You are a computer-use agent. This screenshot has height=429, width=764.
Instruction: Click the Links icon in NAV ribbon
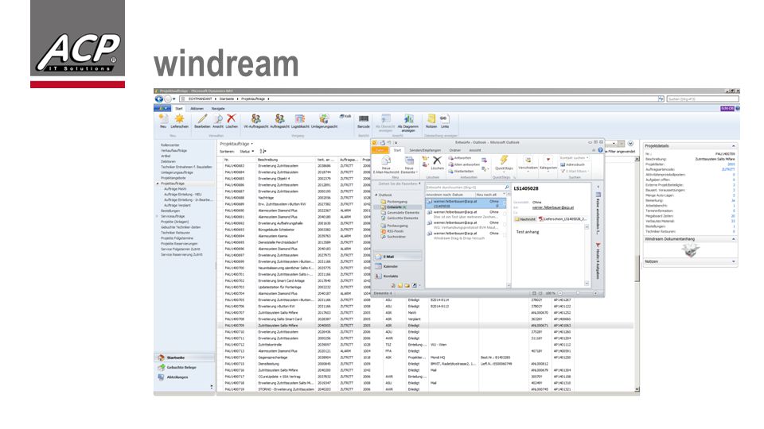click(444, 118)
